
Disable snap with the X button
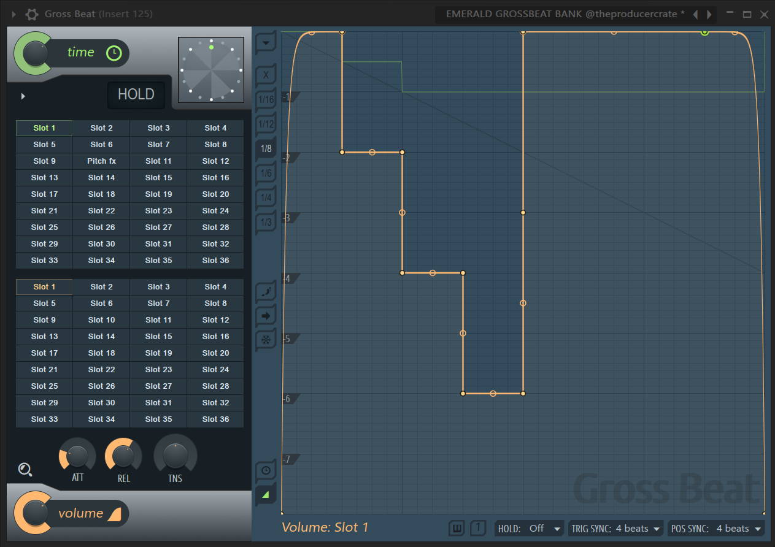(x=266, y=75)
